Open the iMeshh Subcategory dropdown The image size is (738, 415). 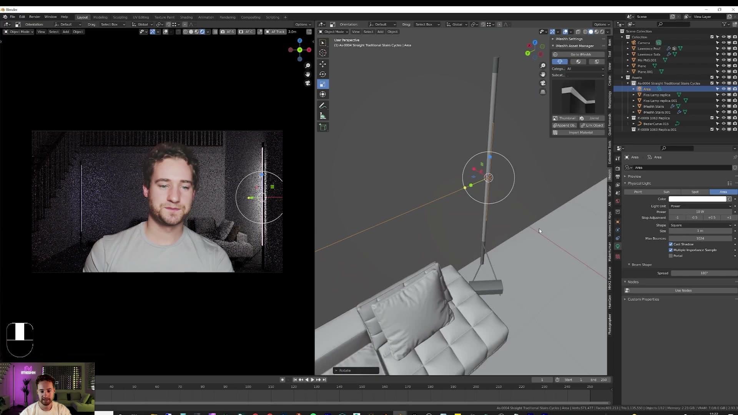pos(585,75)
